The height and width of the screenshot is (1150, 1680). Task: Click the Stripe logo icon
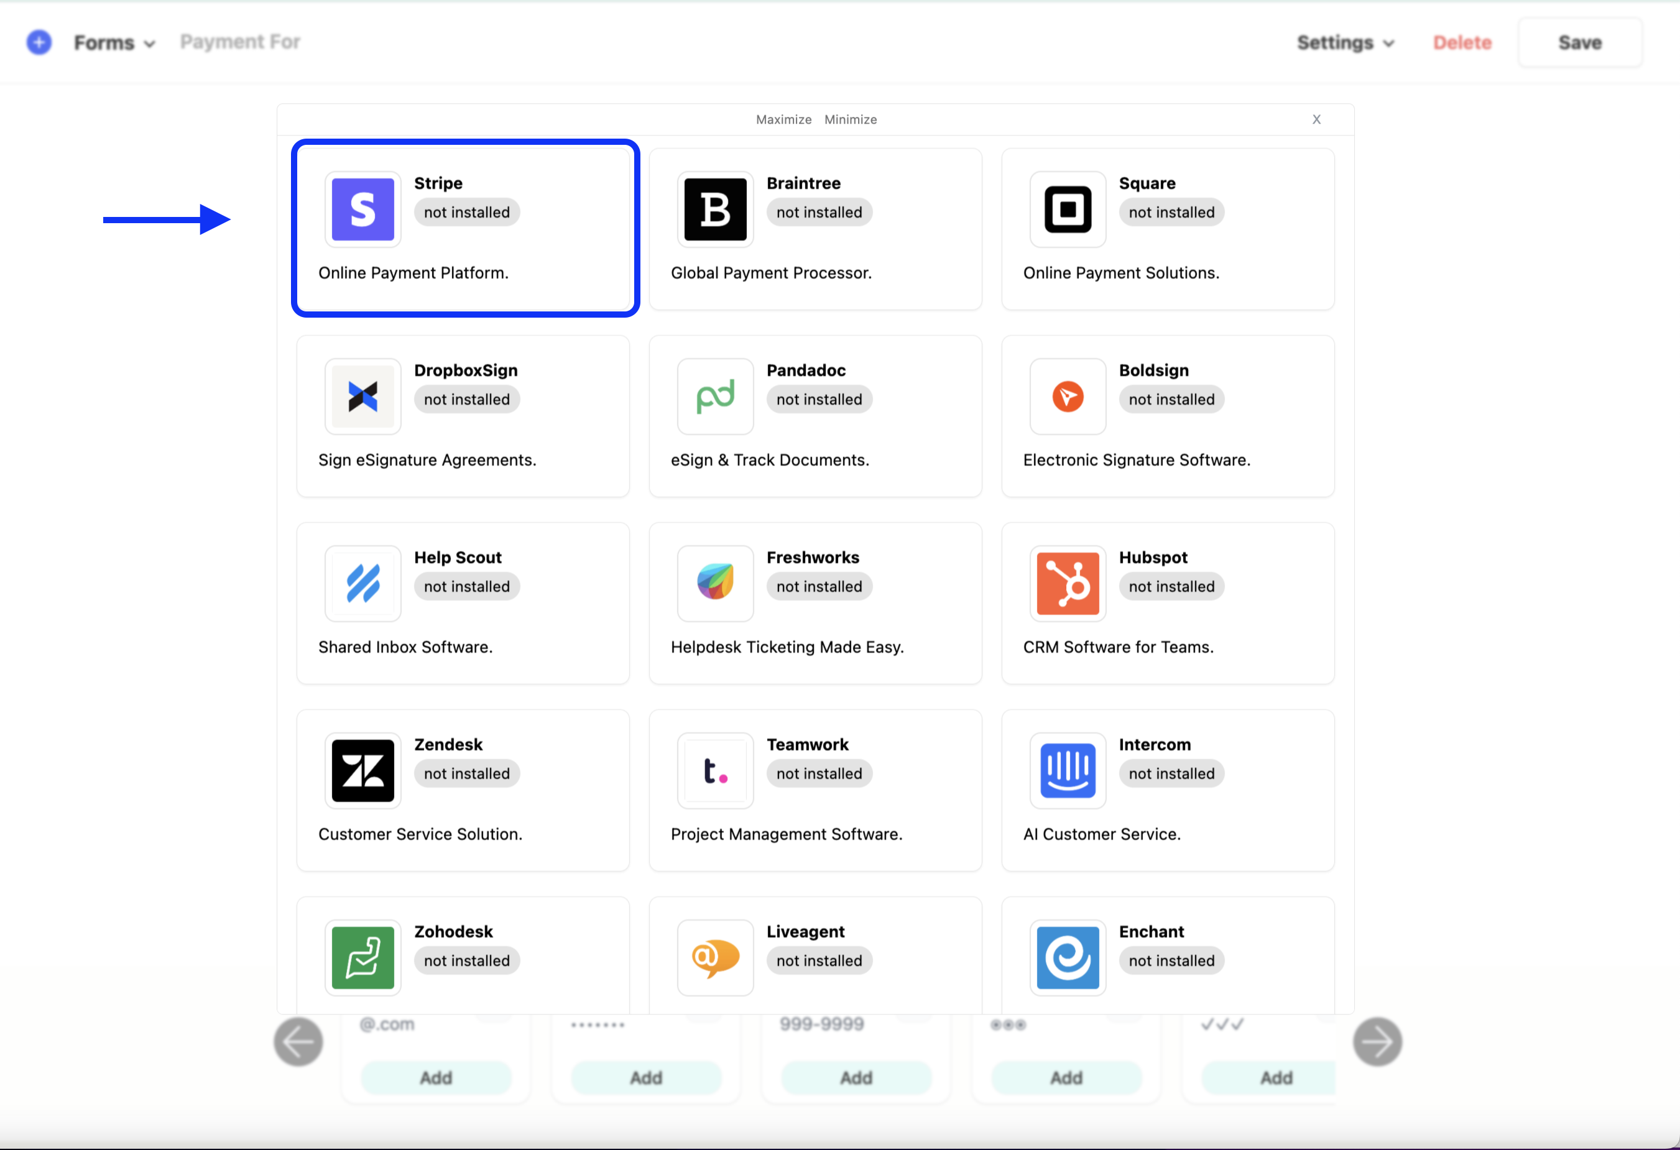363,209
